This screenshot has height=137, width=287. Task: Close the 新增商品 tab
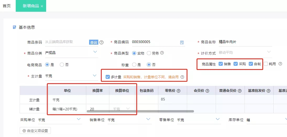coord(42,6)
